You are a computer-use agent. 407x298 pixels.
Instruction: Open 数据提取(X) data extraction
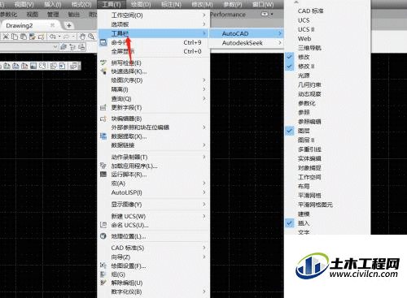[153, 136]
